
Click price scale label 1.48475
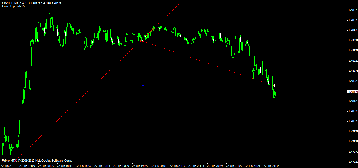point(353,30)
